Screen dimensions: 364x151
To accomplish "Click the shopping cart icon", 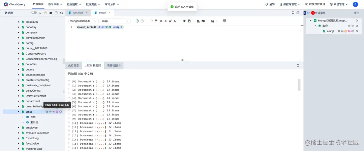I will (x=308, y=13).
